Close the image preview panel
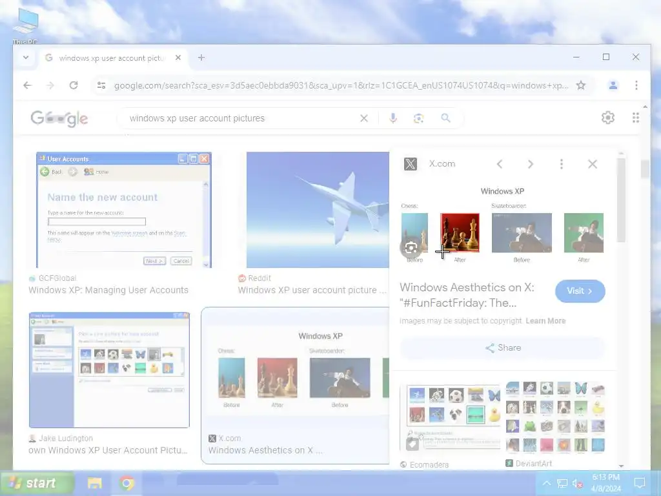 593,164
